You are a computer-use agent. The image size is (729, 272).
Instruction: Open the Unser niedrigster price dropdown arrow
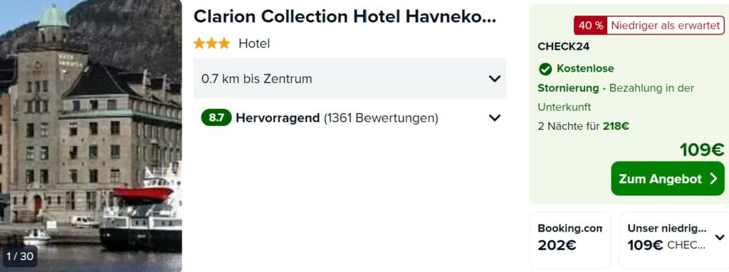(x=719, y=238)
